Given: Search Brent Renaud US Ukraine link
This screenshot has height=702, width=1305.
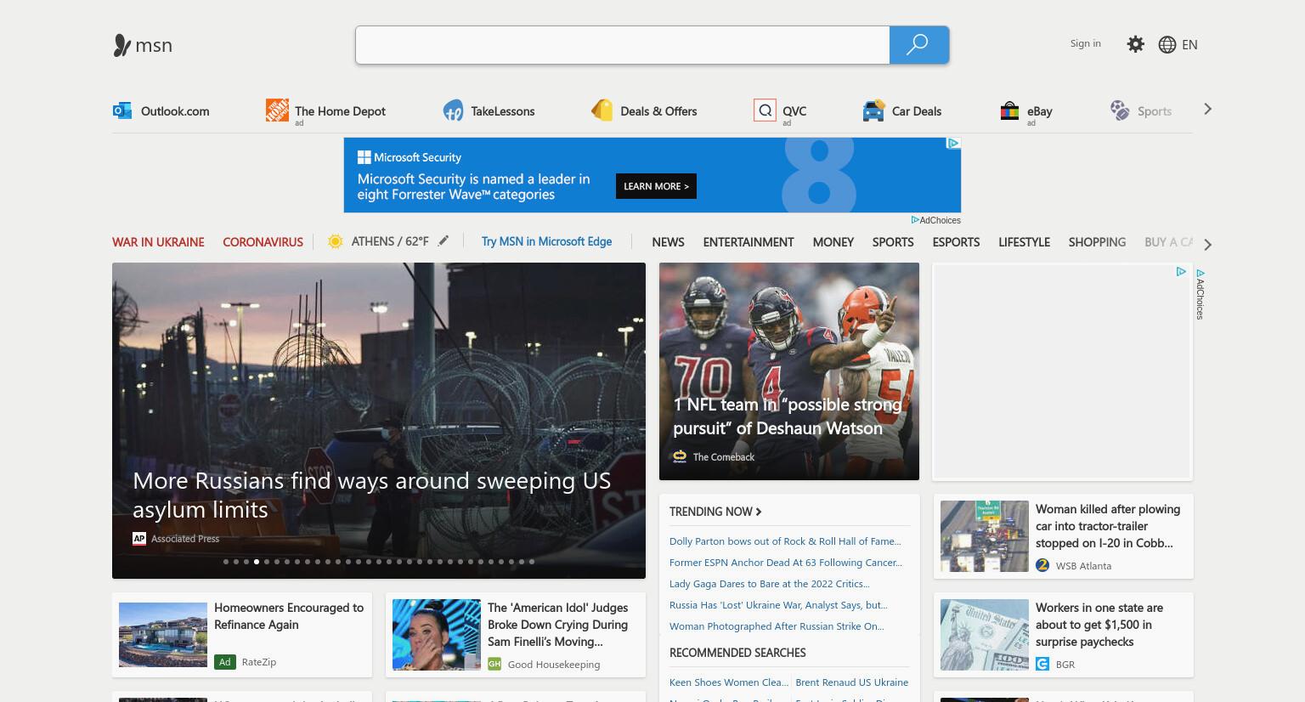Looking at the screenshot, I should (852, 682).
